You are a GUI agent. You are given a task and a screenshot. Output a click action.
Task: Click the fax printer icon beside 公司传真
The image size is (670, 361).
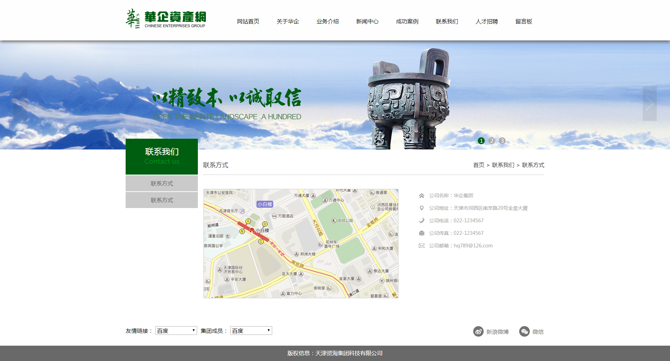point(422,233)
